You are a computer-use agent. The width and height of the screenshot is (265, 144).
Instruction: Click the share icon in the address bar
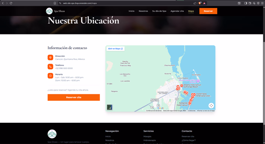coord(195,3)
